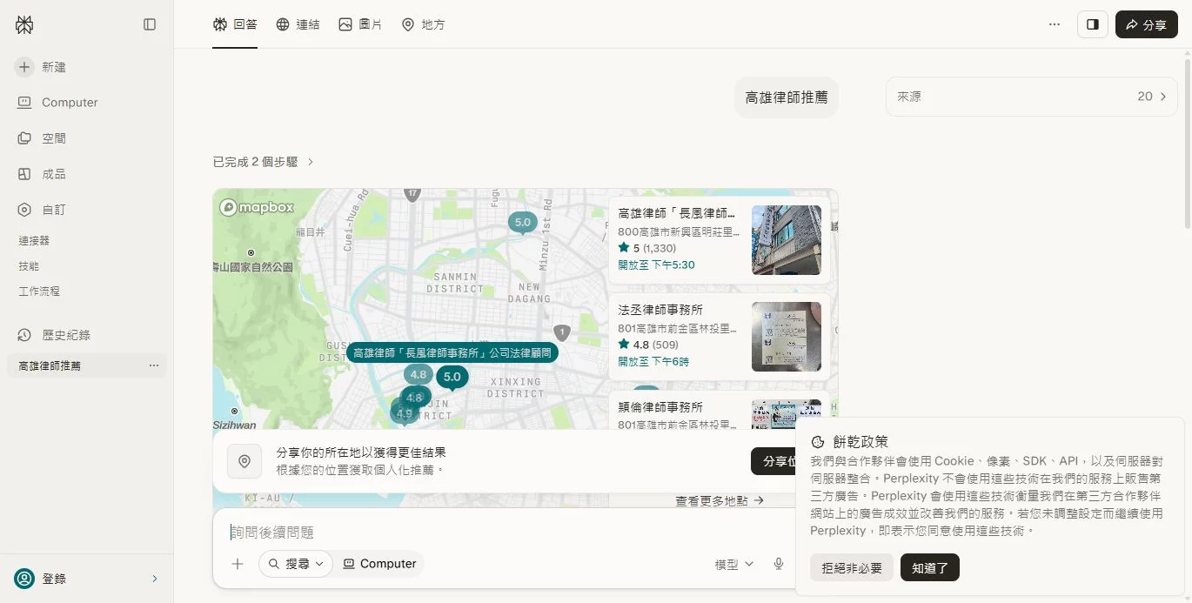1192x603 pixels.
Task: Click the Perplexity logo icon
Action: [x=24, y=24]
